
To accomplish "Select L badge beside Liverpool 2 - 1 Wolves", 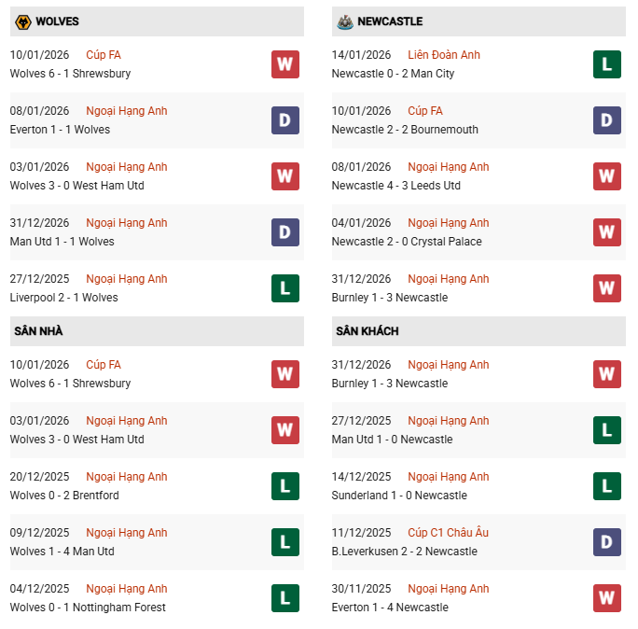I will tap(284, 288).
